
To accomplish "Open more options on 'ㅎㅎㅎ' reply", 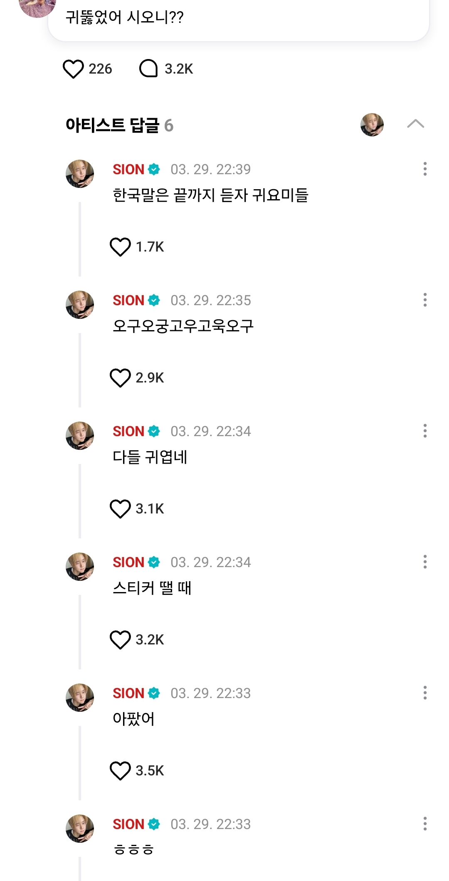I will [x=424, y=824].
